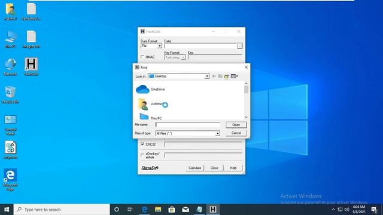Select This PC in the Find file list

150,118
